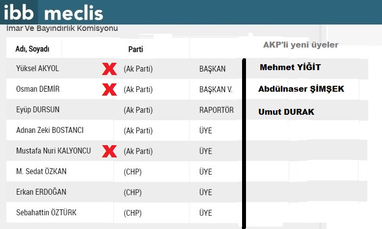Click the AKP'li yeni üyeler heading
The width and height of the screenshot is (382, 229).
300,45
